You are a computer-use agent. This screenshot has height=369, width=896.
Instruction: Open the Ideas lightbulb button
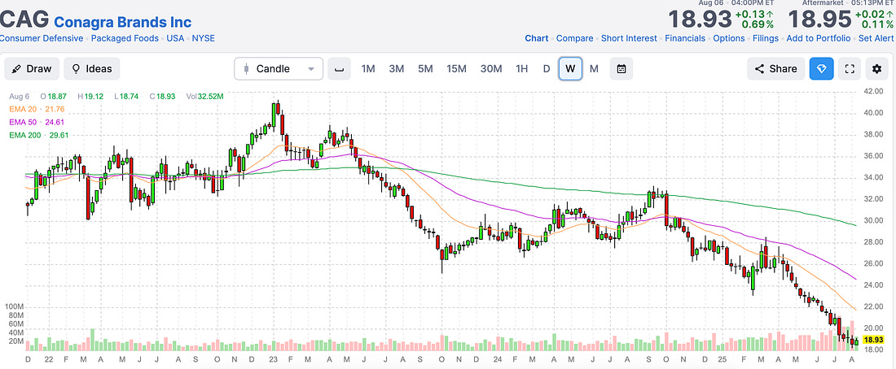click(92, 69)
